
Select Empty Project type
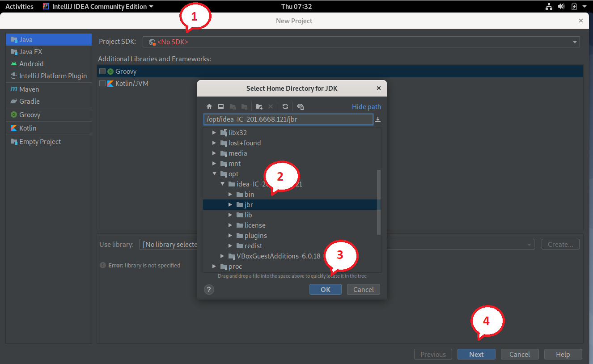click(x=49, y=141)
